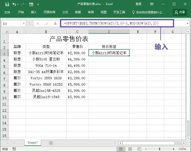Click the Insert Function fx icon

[55, 24]
